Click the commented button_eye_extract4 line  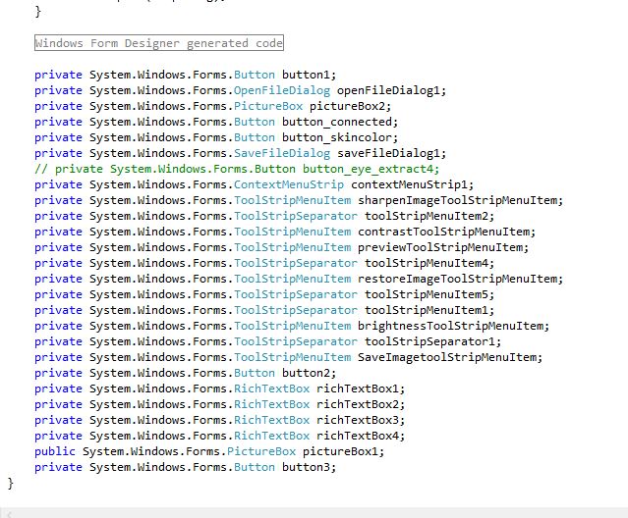point(237,169)
